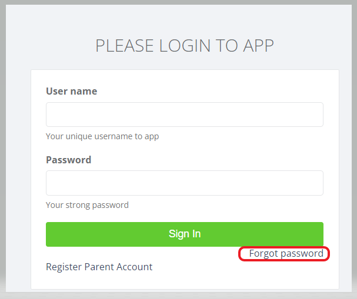Viewport: 357px width, 299px height.
Task: Open the Register Parent Account link
Action: coord(99,267)
